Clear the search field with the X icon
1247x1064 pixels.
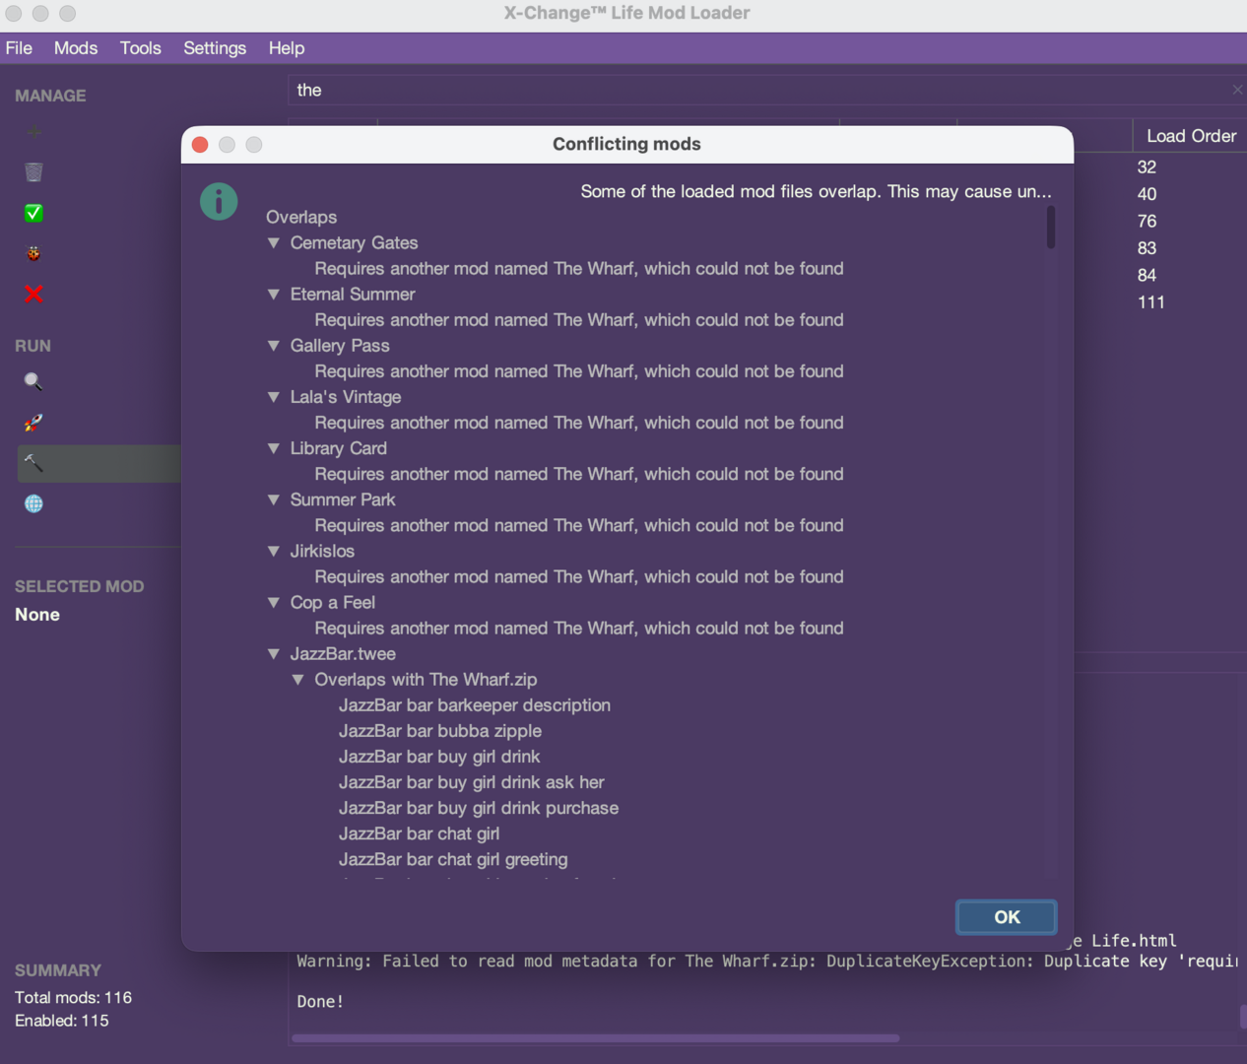1237,90
